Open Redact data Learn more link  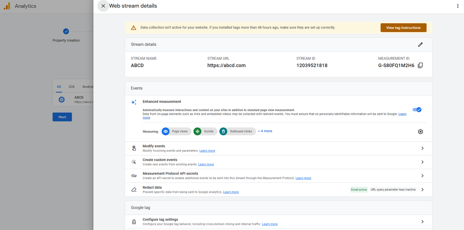click(231, 192)
